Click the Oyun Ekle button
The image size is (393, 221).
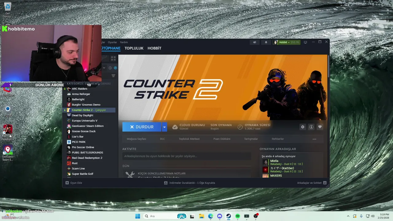click(x=74, y=183)
